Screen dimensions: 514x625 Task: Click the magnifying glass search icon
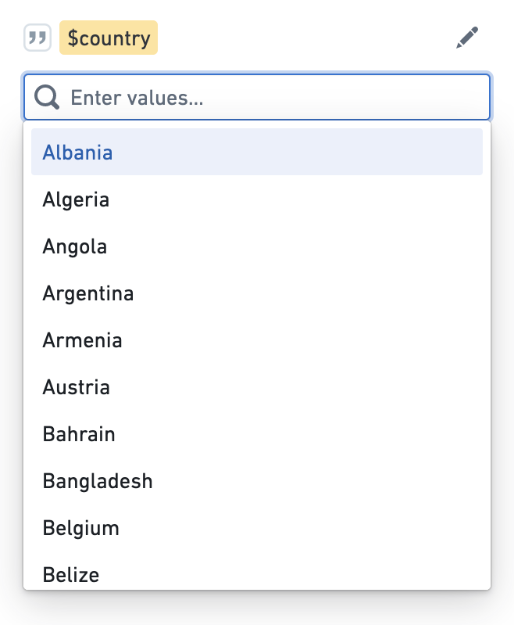(47, 97)
